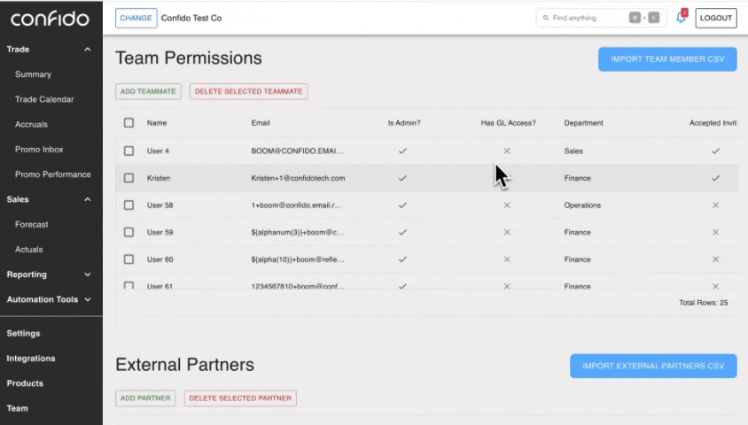This screenshot has height=425, width=748.
Task: Go to the Forecast page
Action: [x=32, y=224]
